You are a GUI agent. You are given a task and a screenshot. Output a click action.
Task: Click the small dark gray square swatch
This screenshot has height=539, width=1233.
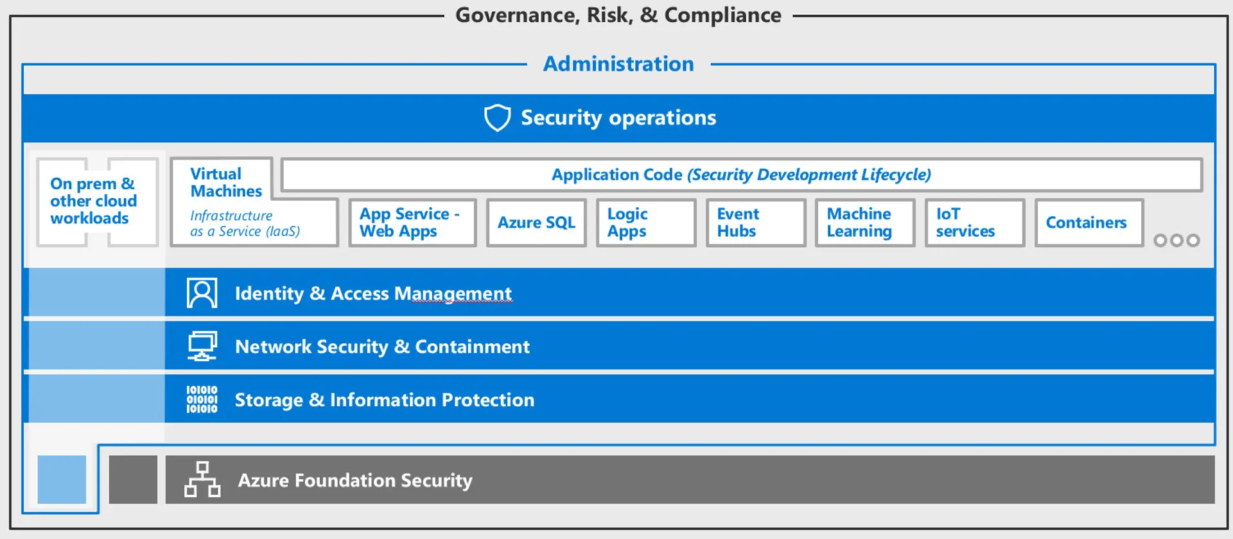tap(133, 479)
